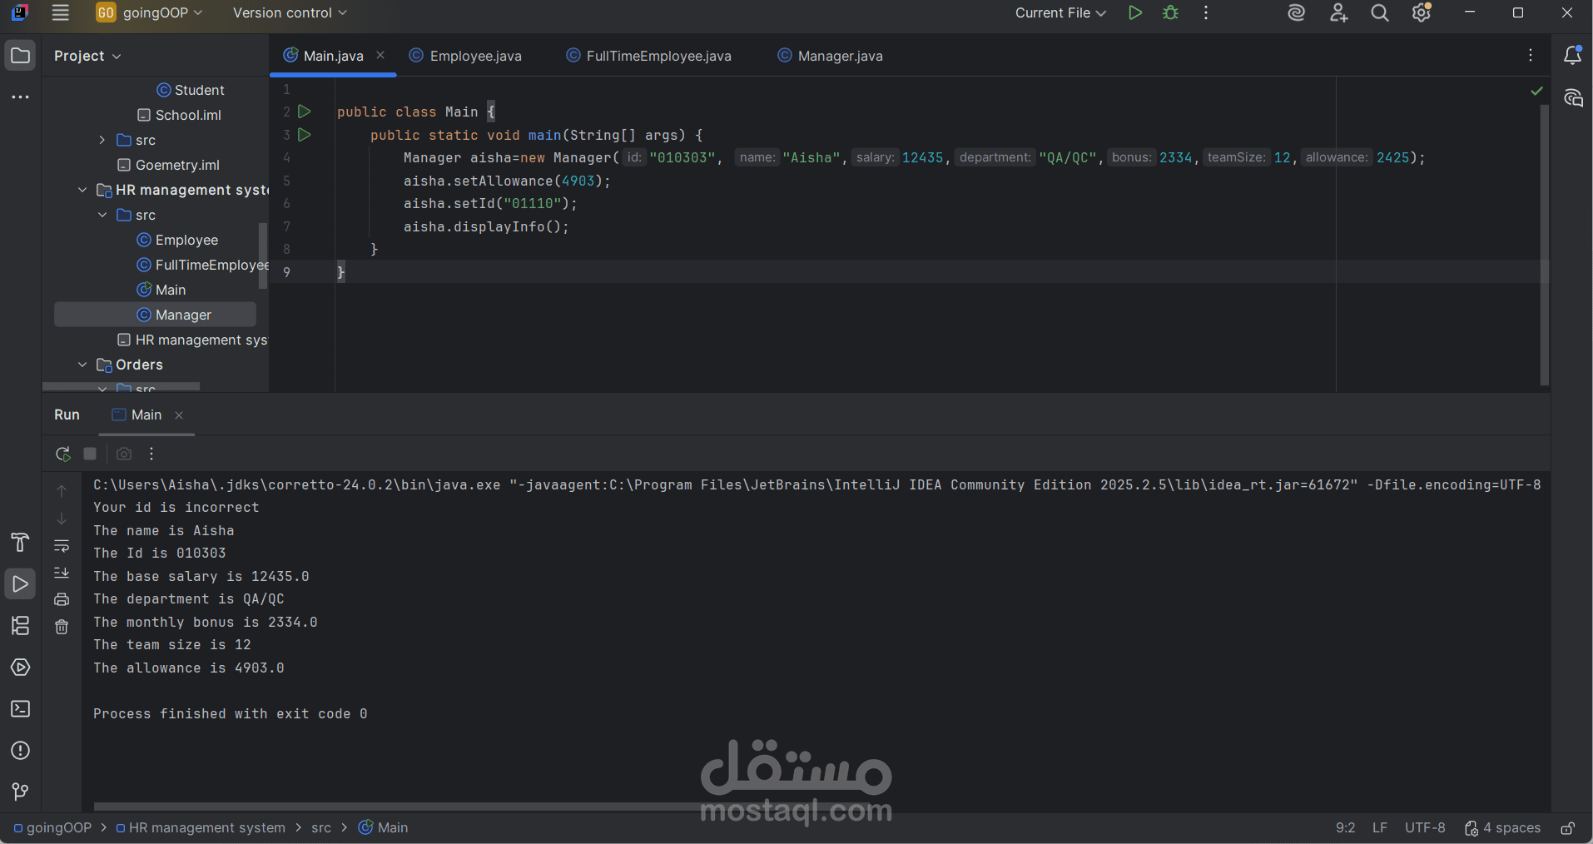This screenshot has height=844, width=1593.
Task: Open Notifications bell
Action: (1572, 56)
